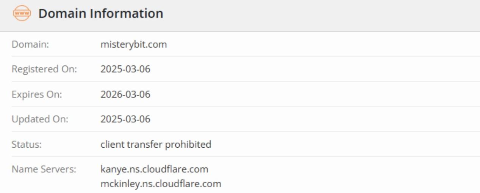Click the Updated On label
The height and width of the screenshot is (193, 480).
(40, 119)
